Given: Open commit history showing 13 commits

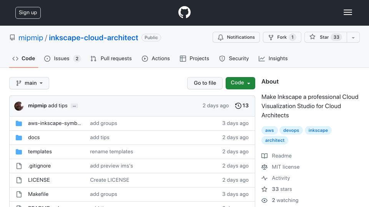Looking at the screenshot, I should coord(242,106).
